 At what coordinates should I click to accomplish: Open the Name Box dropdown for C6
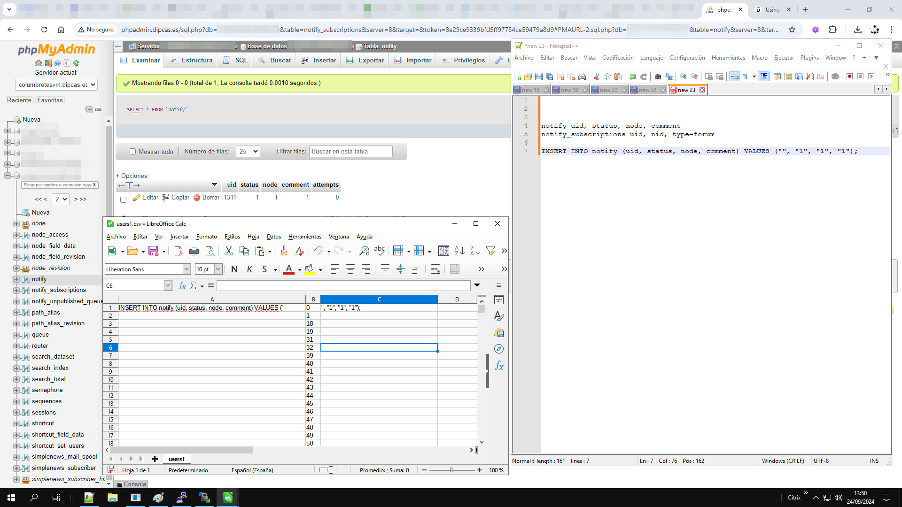point(168,285)
